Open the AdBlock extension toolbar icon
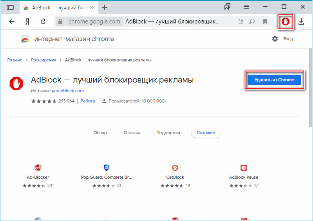Screen dimensions: 313x221 tap(285, 22)
